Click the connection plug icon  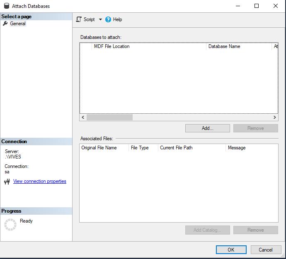[7, 182]
